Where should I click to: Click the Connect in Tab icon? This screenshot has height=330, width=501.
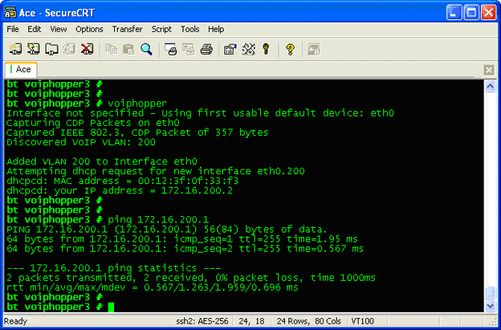tap(51, 49)
